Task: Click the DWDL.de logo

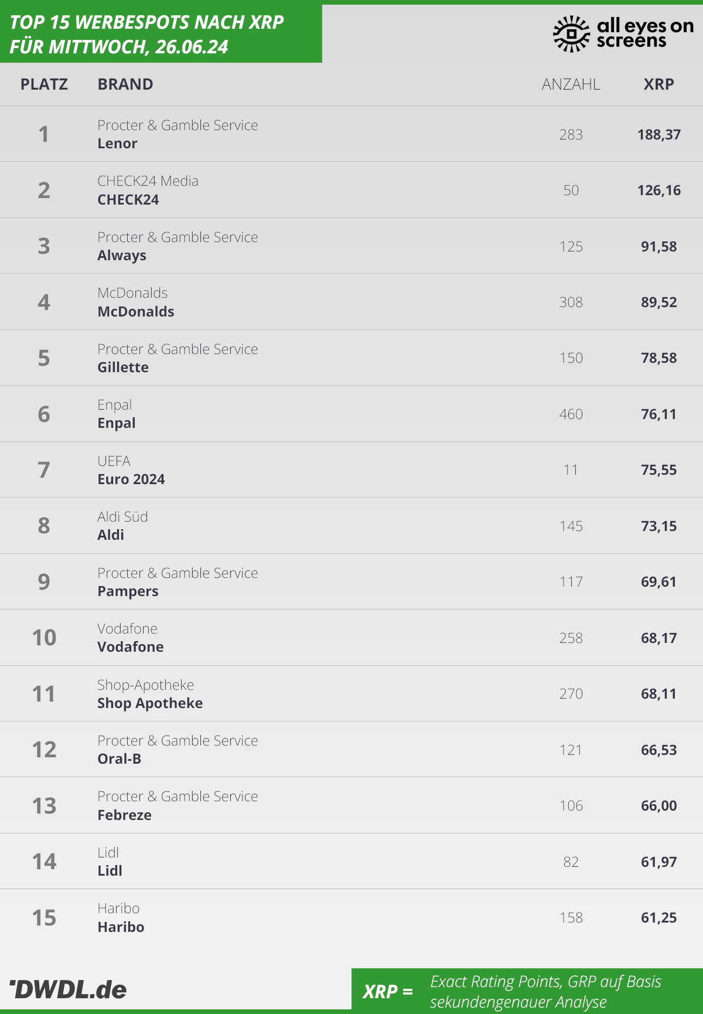Action: pyautogui.click(x=69, y=989)
